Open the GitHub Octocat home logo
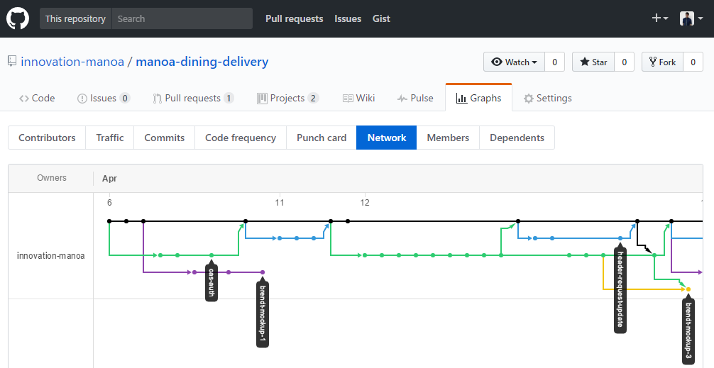 coord(18,18)
